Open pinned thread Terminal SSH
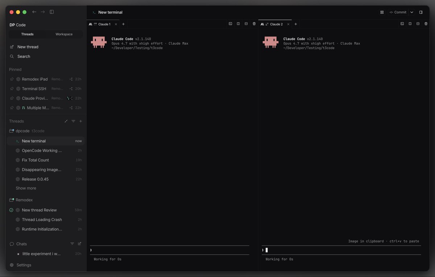This screenshot has width=435, height=277. point(46,89)
